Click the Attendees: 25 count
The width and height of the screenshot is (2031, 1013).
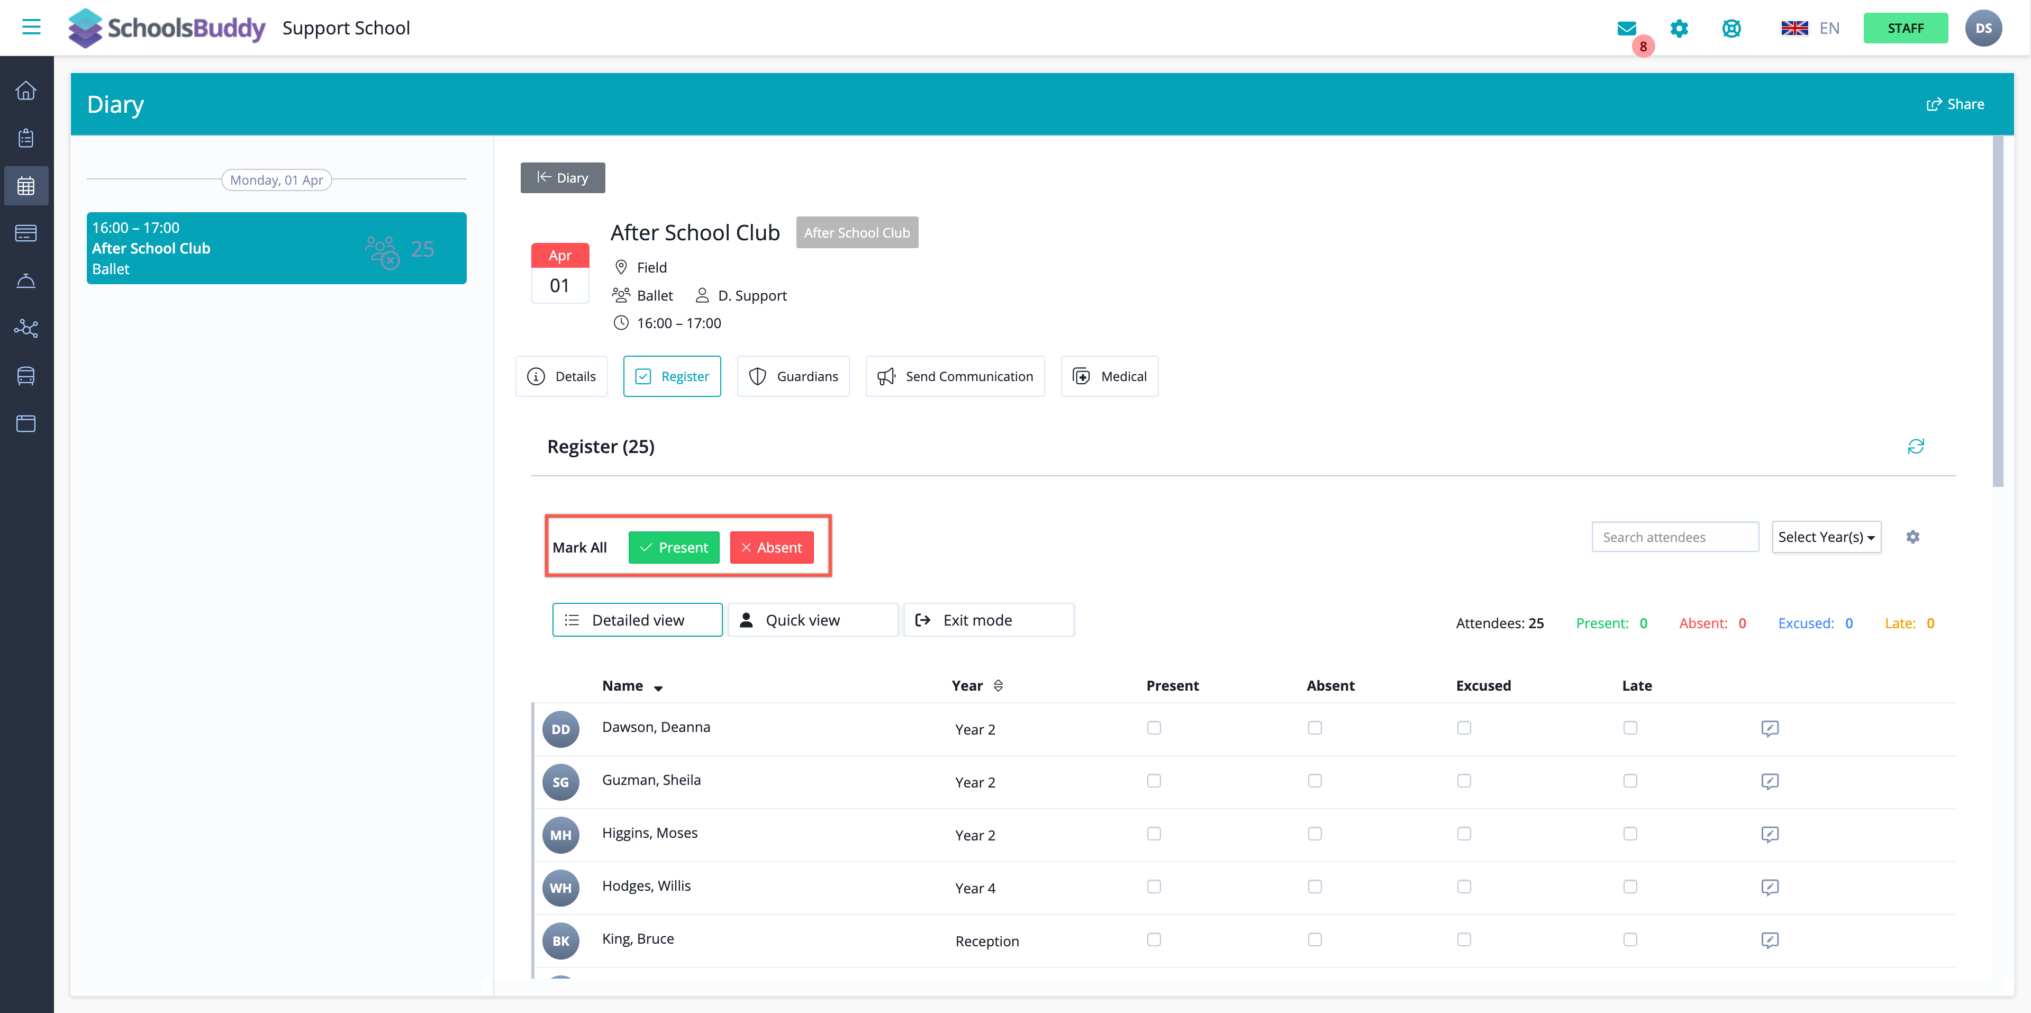click(x=1500, y=623)
